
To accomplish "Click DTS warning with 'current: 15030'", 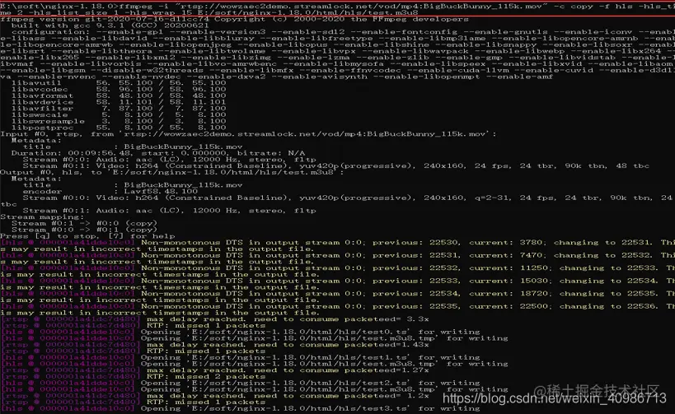I will (338, 284).
